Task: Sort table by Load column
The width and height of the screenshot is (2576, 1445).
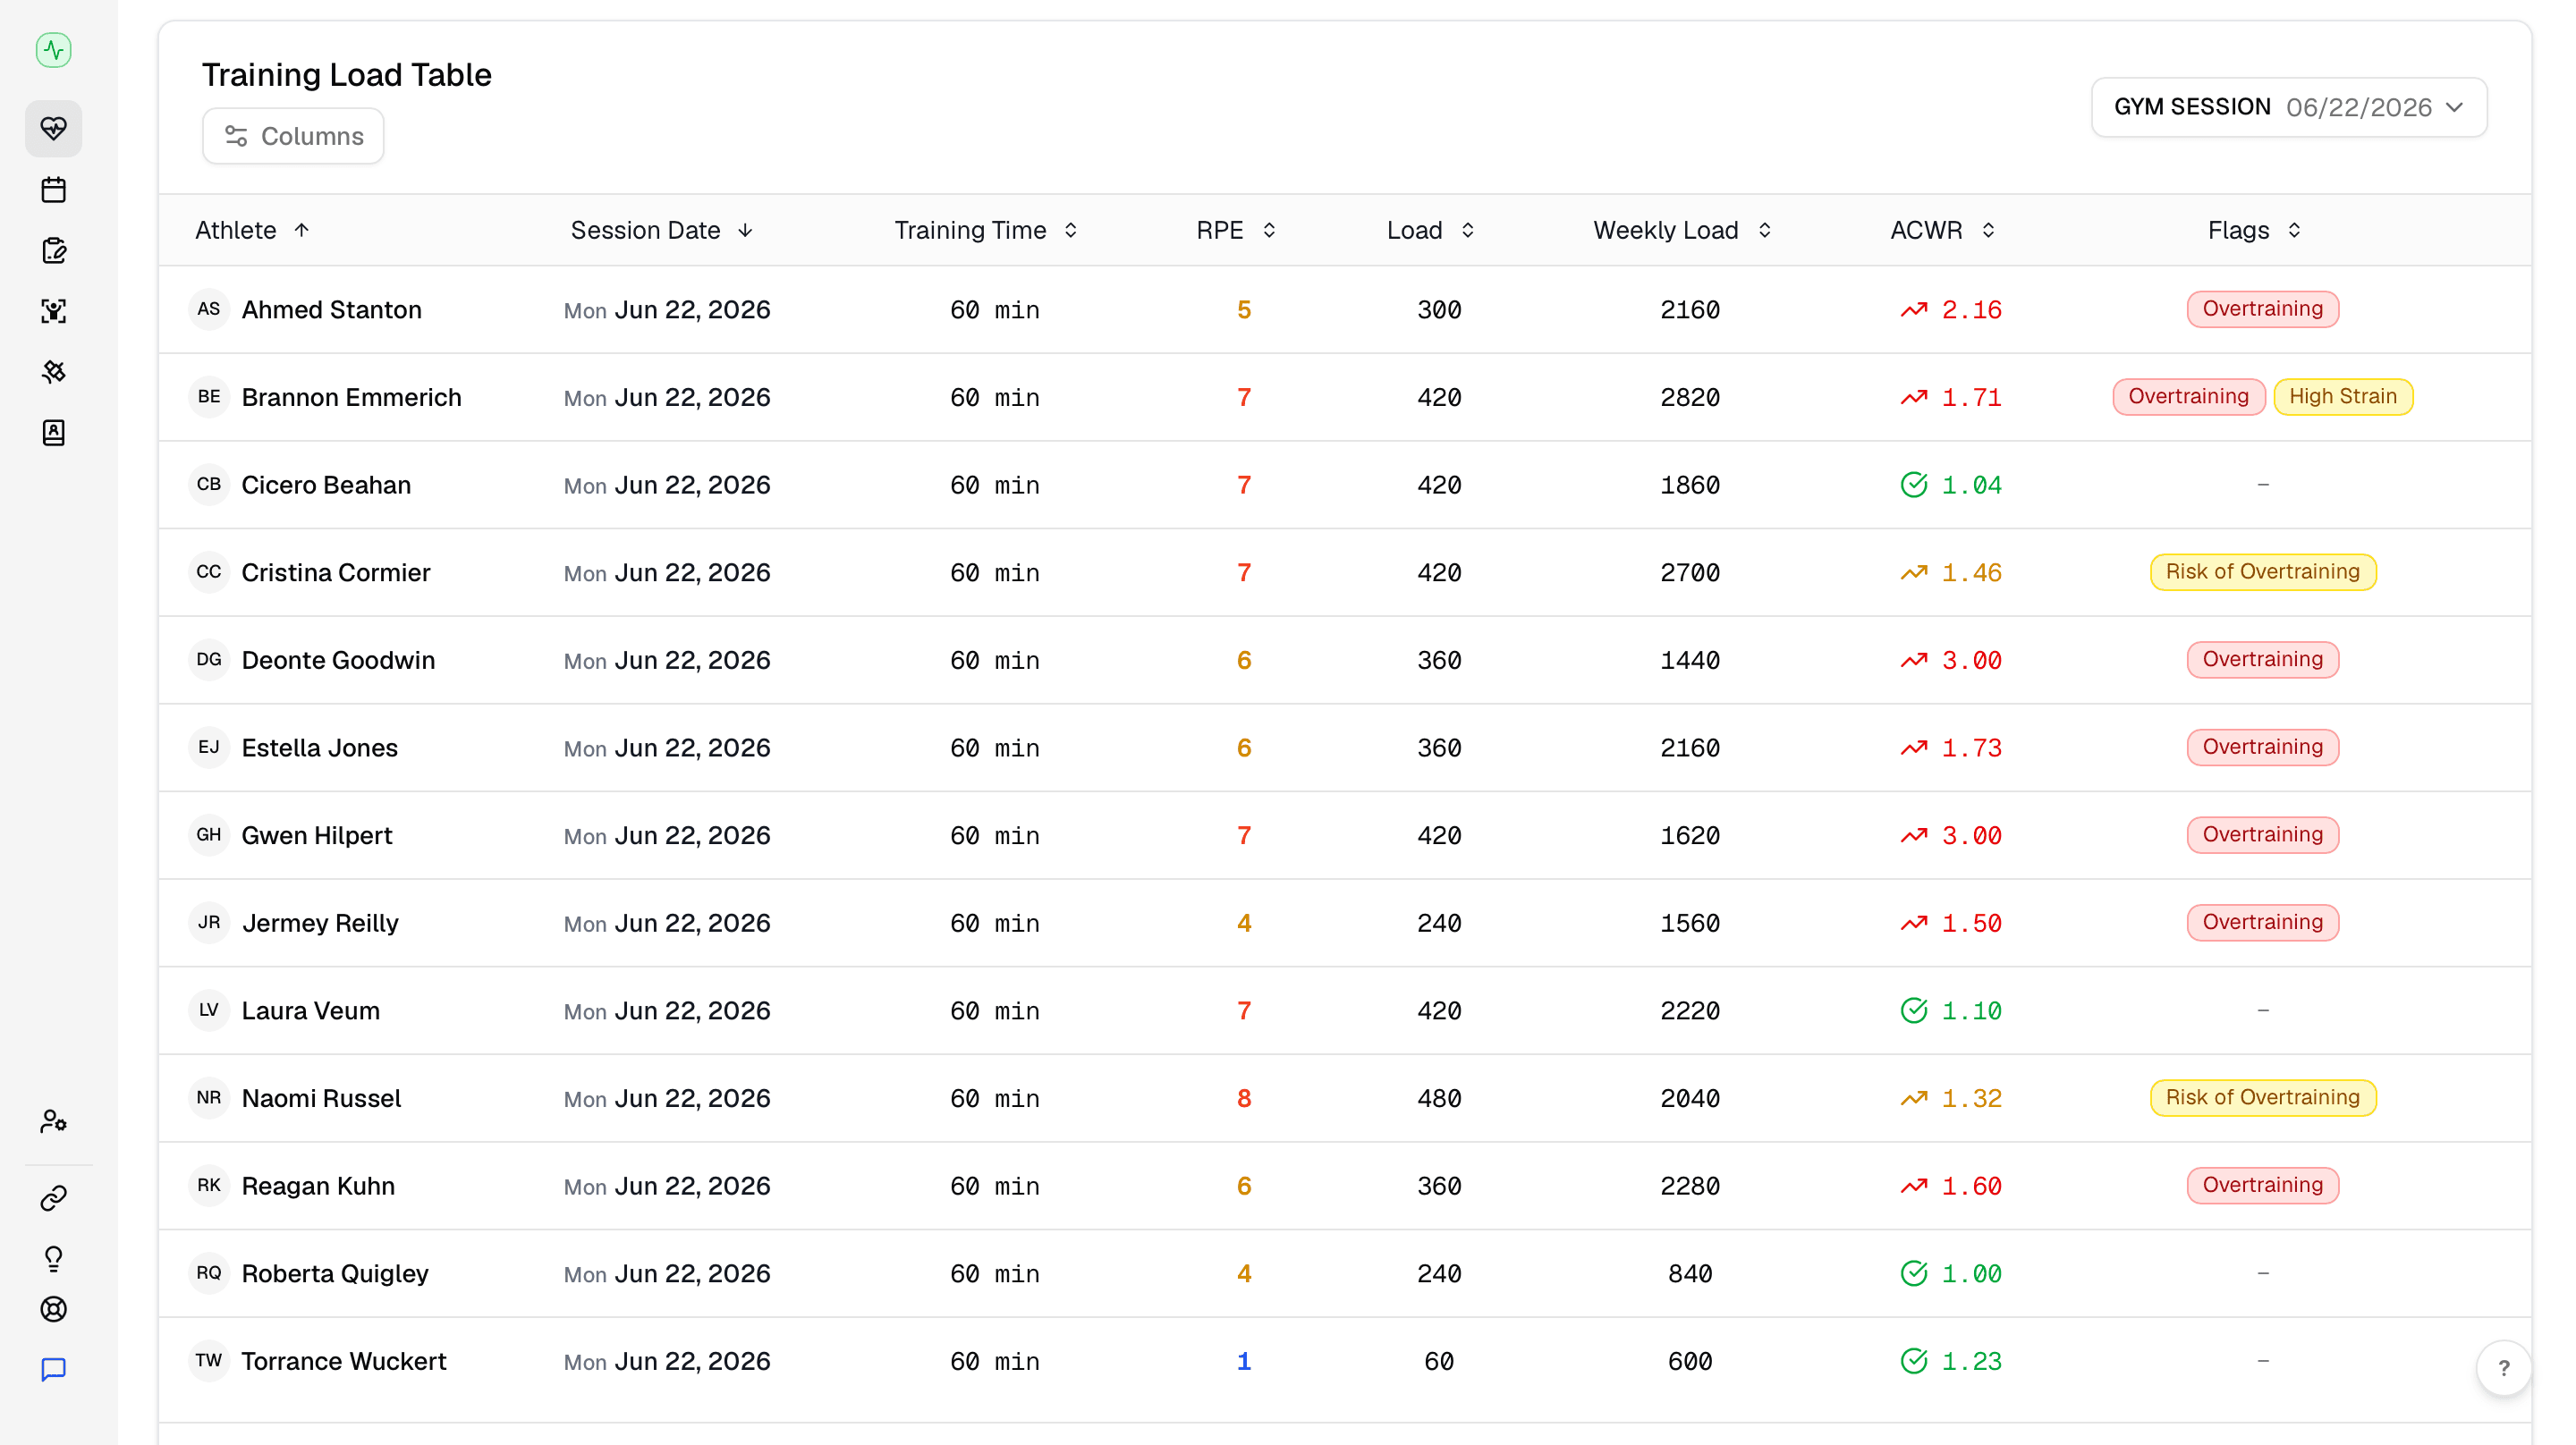Action: pos(1431,230)
